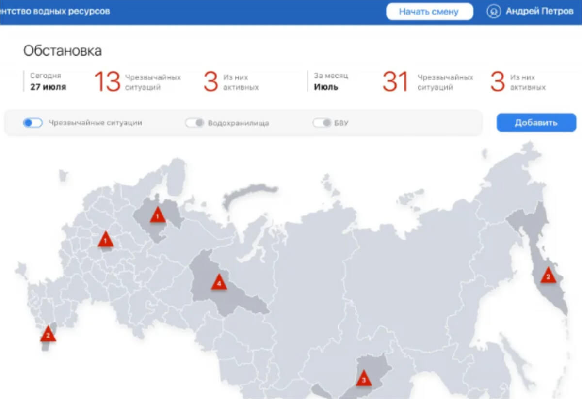Open marker 2 in the southwestern Caucasus region
Image resolution: width=582 pixels, height=399 pixels.
(x=48, y=333)
